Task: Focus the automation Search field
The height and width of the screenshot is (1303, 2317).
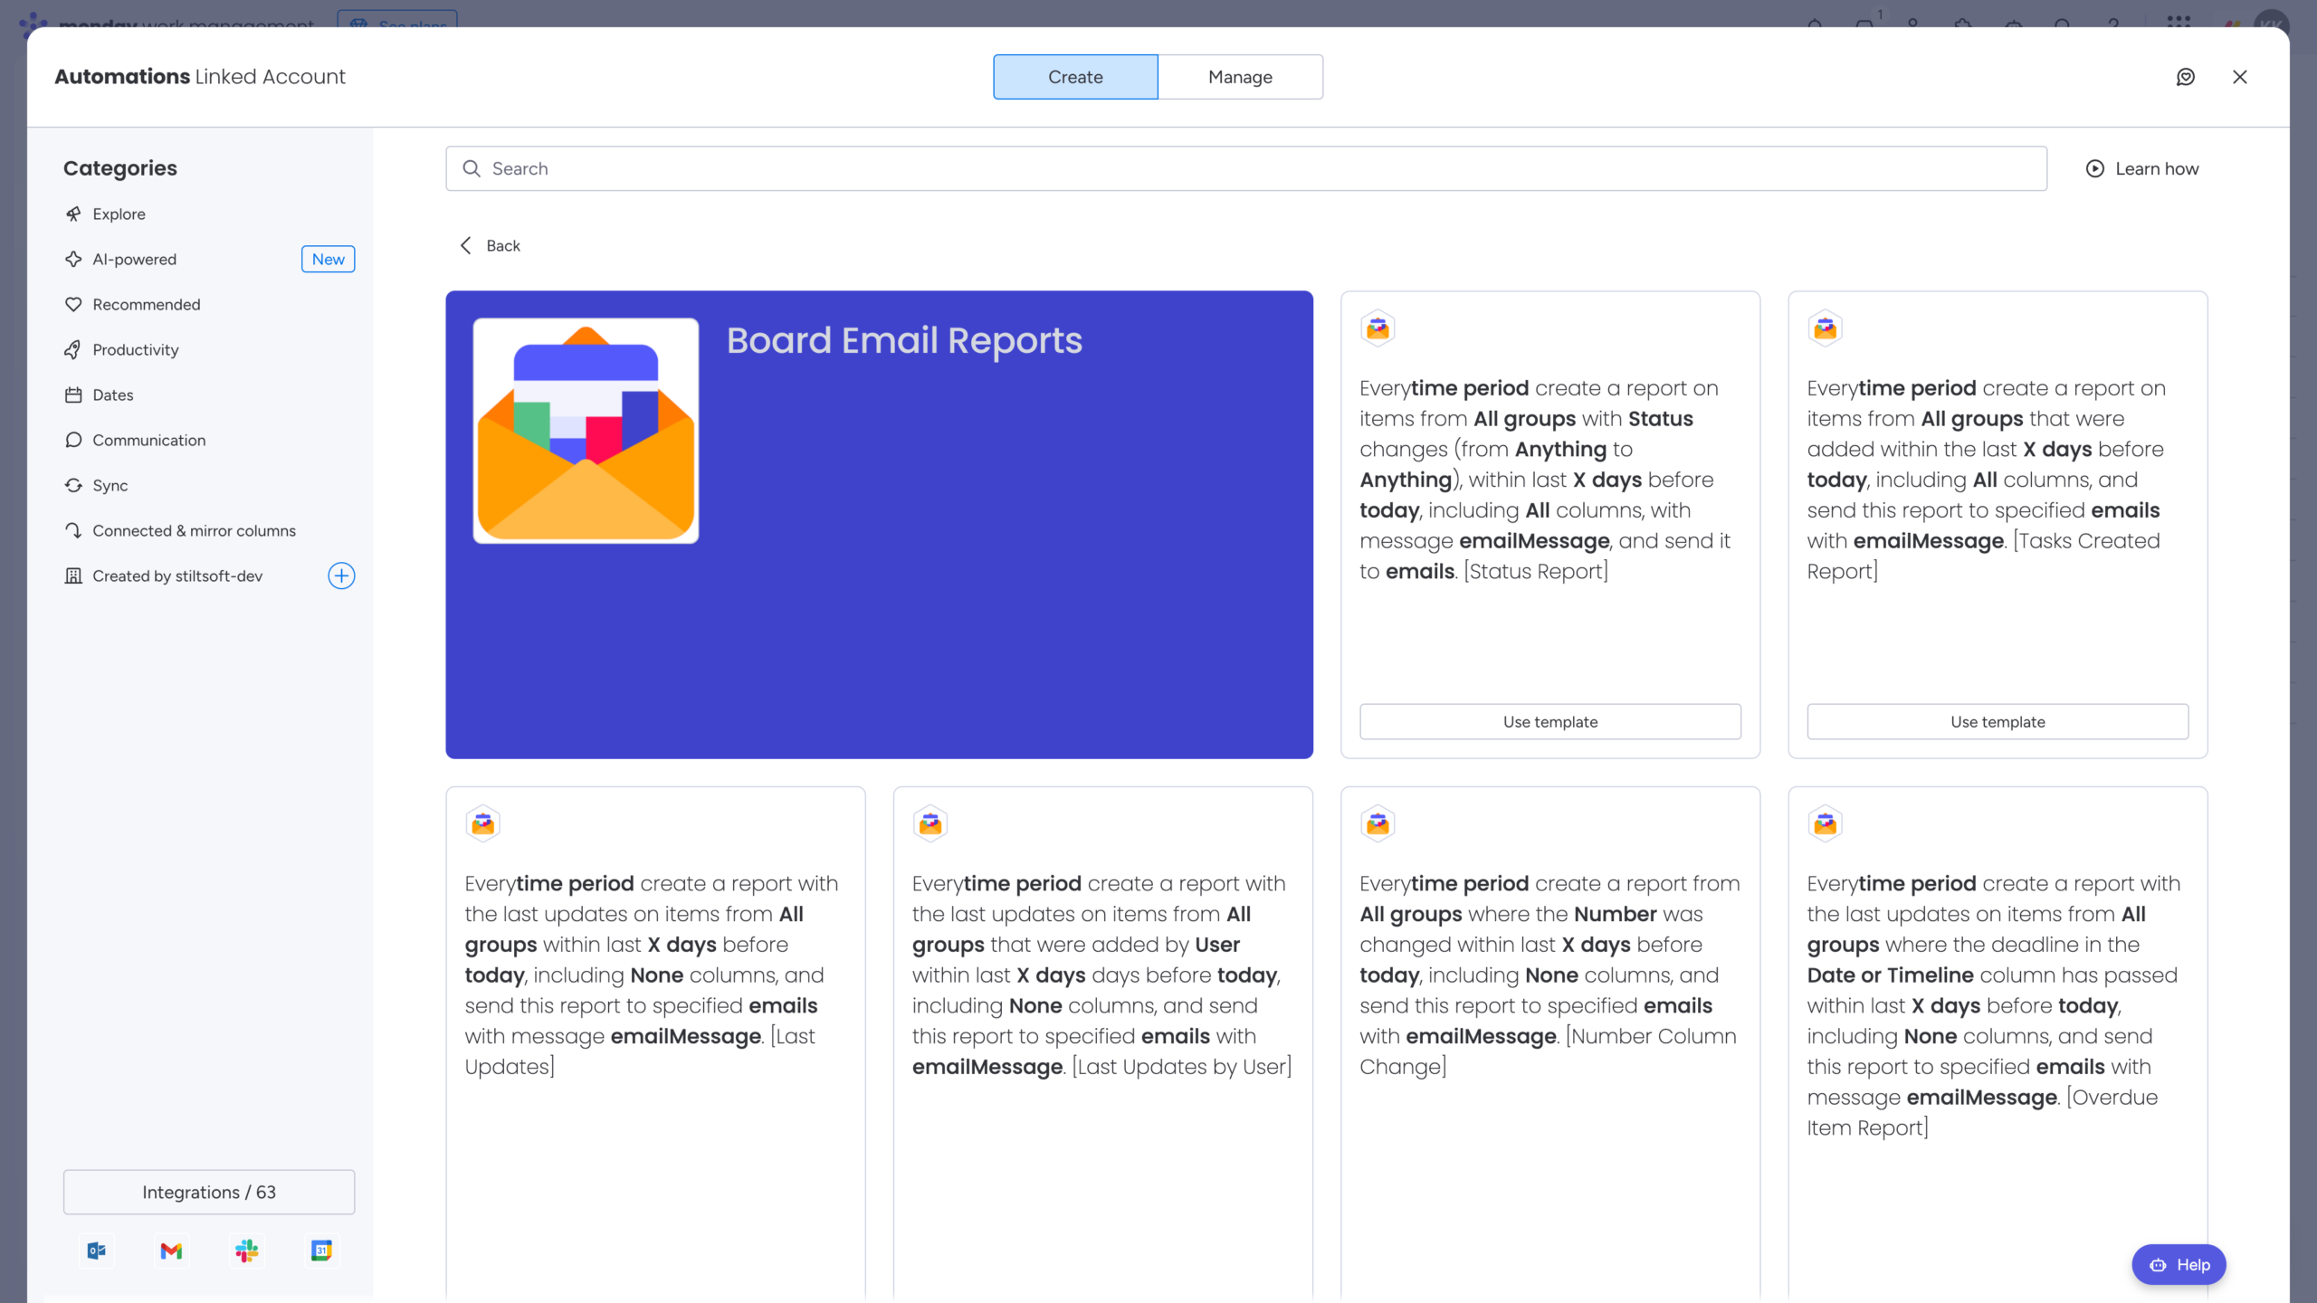Action: (1246, 168)
